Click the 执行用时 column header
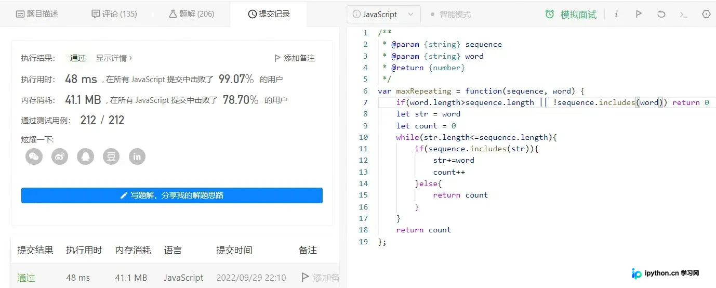This screenshot has height=288, width=716. tap(84, 250)
